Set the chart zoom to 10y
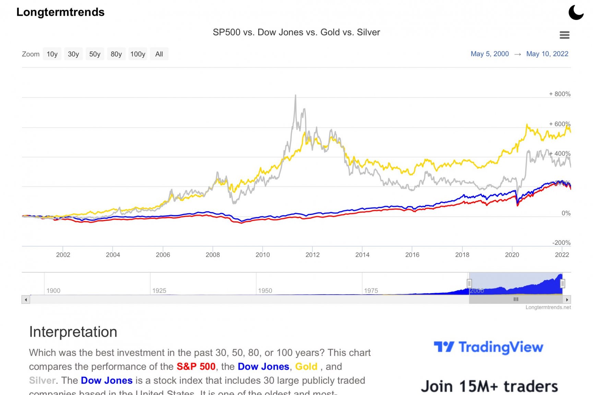The image size is (593, 395). pyautogui.click(x=52, y=54)
